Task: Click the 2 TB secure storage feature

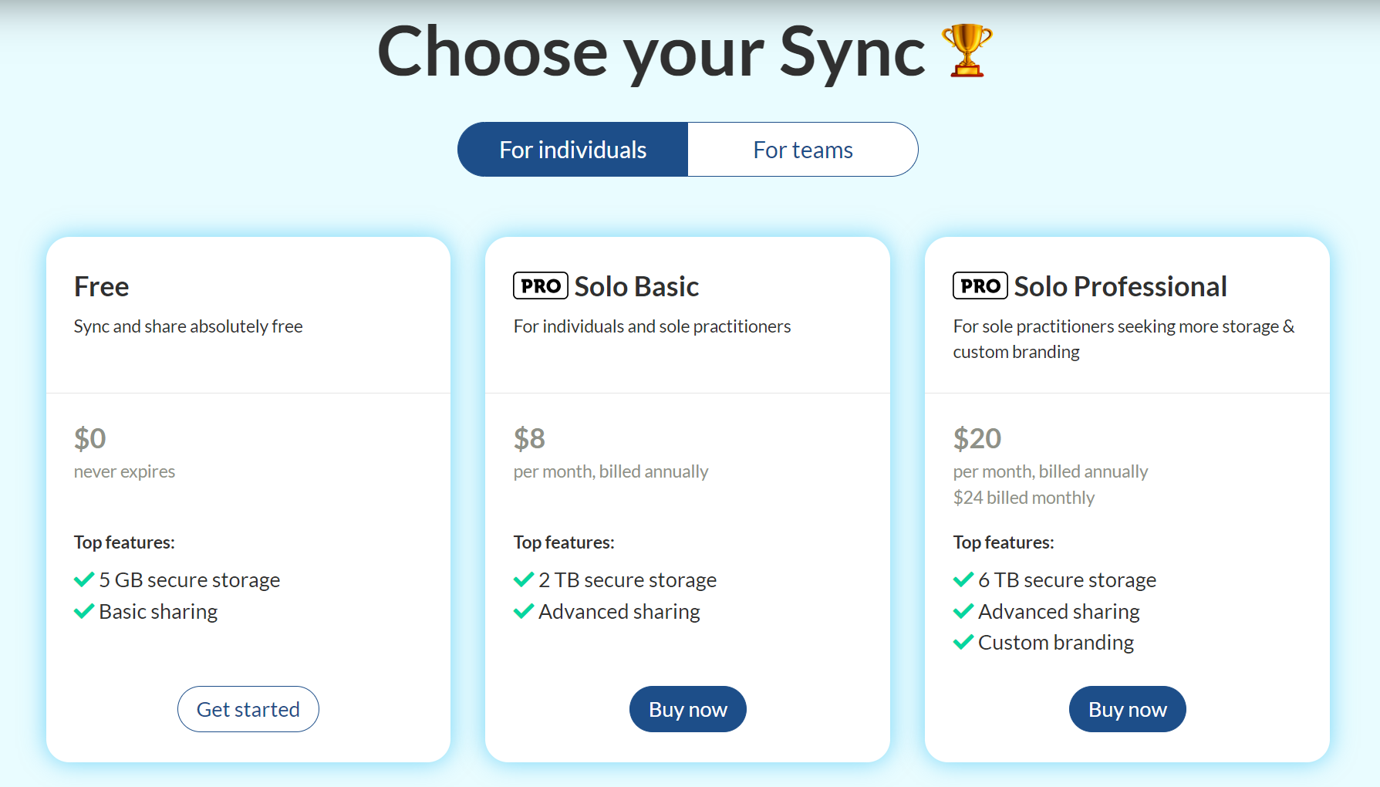Action: (x=628, y=579)
